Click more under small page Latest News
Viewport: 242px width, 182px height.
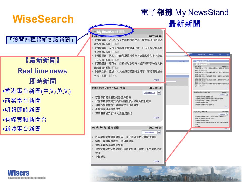coord(226,88)
